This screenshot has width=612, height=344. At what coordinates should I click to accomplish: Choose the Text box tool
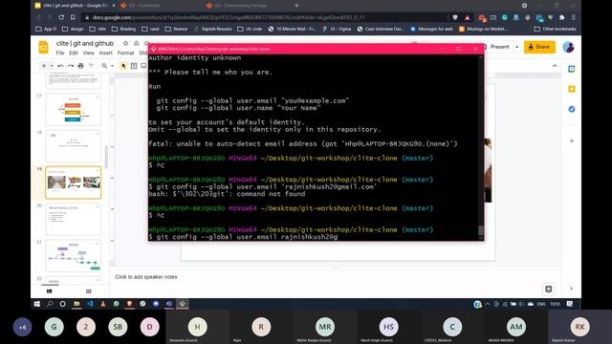pyautogui.click(x=134, y=66)
